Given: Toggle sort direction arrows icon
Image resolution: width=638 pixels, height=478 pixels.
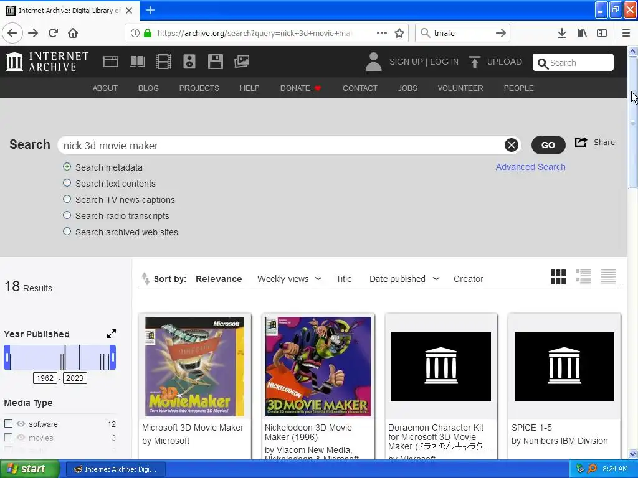Looking at the screenshot, I should (145, 279).
